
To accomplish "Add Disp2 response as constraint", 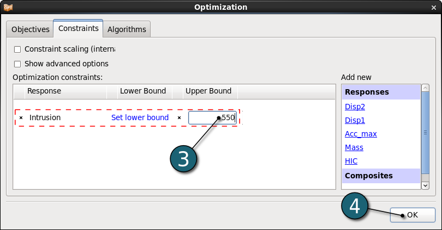I will click(x=355, y=107).
